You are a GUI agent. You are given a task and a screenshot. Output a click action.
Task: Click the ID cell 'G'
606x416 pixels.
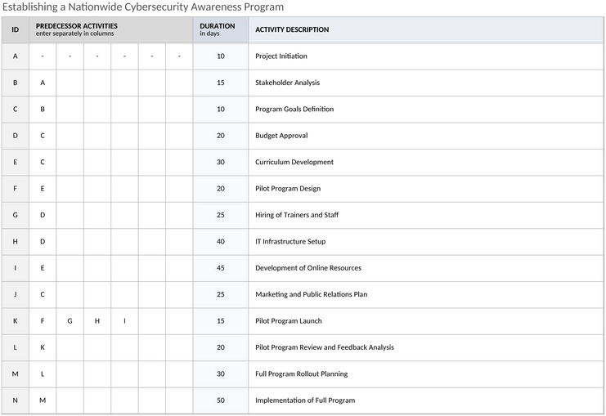coord(15,215)
